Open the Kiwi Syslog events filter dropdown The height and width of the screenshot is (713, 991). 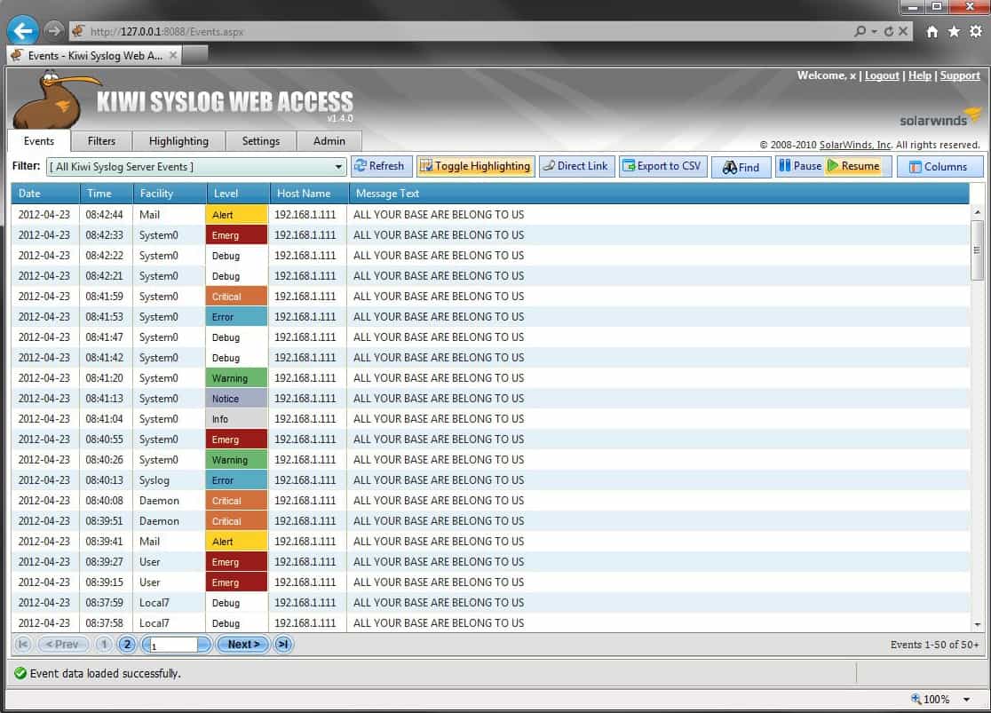click(x=337, y=166)
